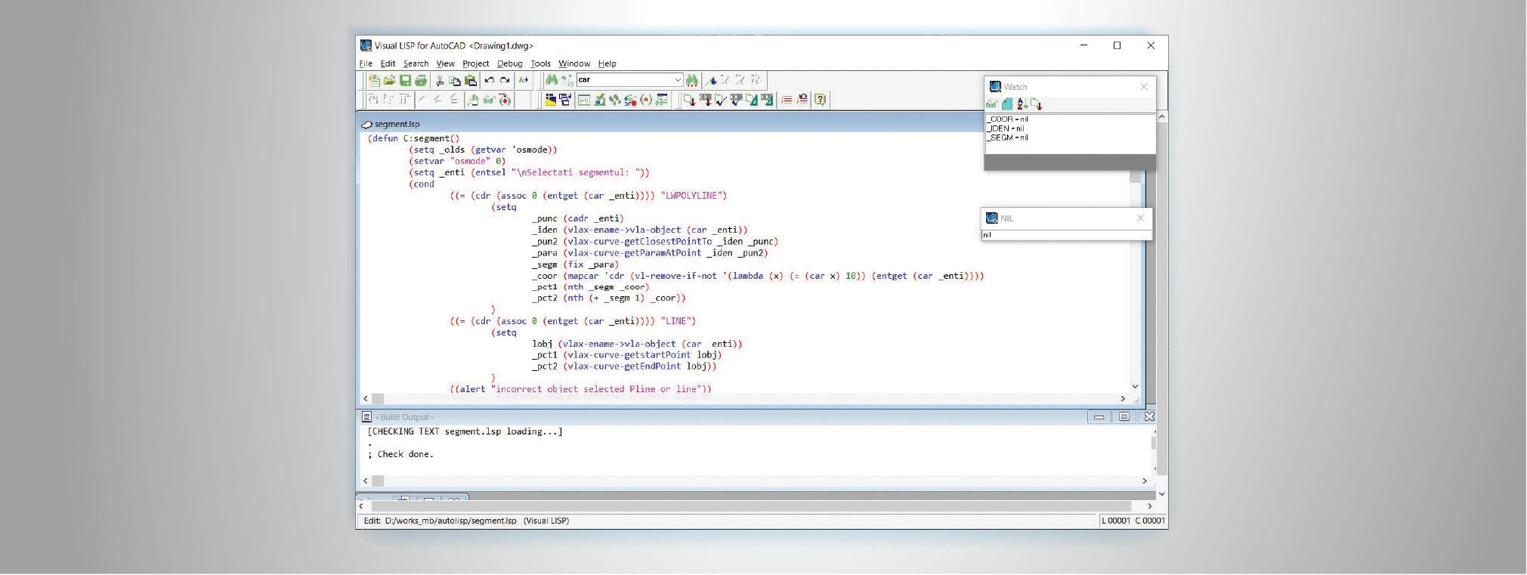The height and width of the screenshot is (575, 1527).
Task: Redo the last undone edit
Action: point(505,80)
